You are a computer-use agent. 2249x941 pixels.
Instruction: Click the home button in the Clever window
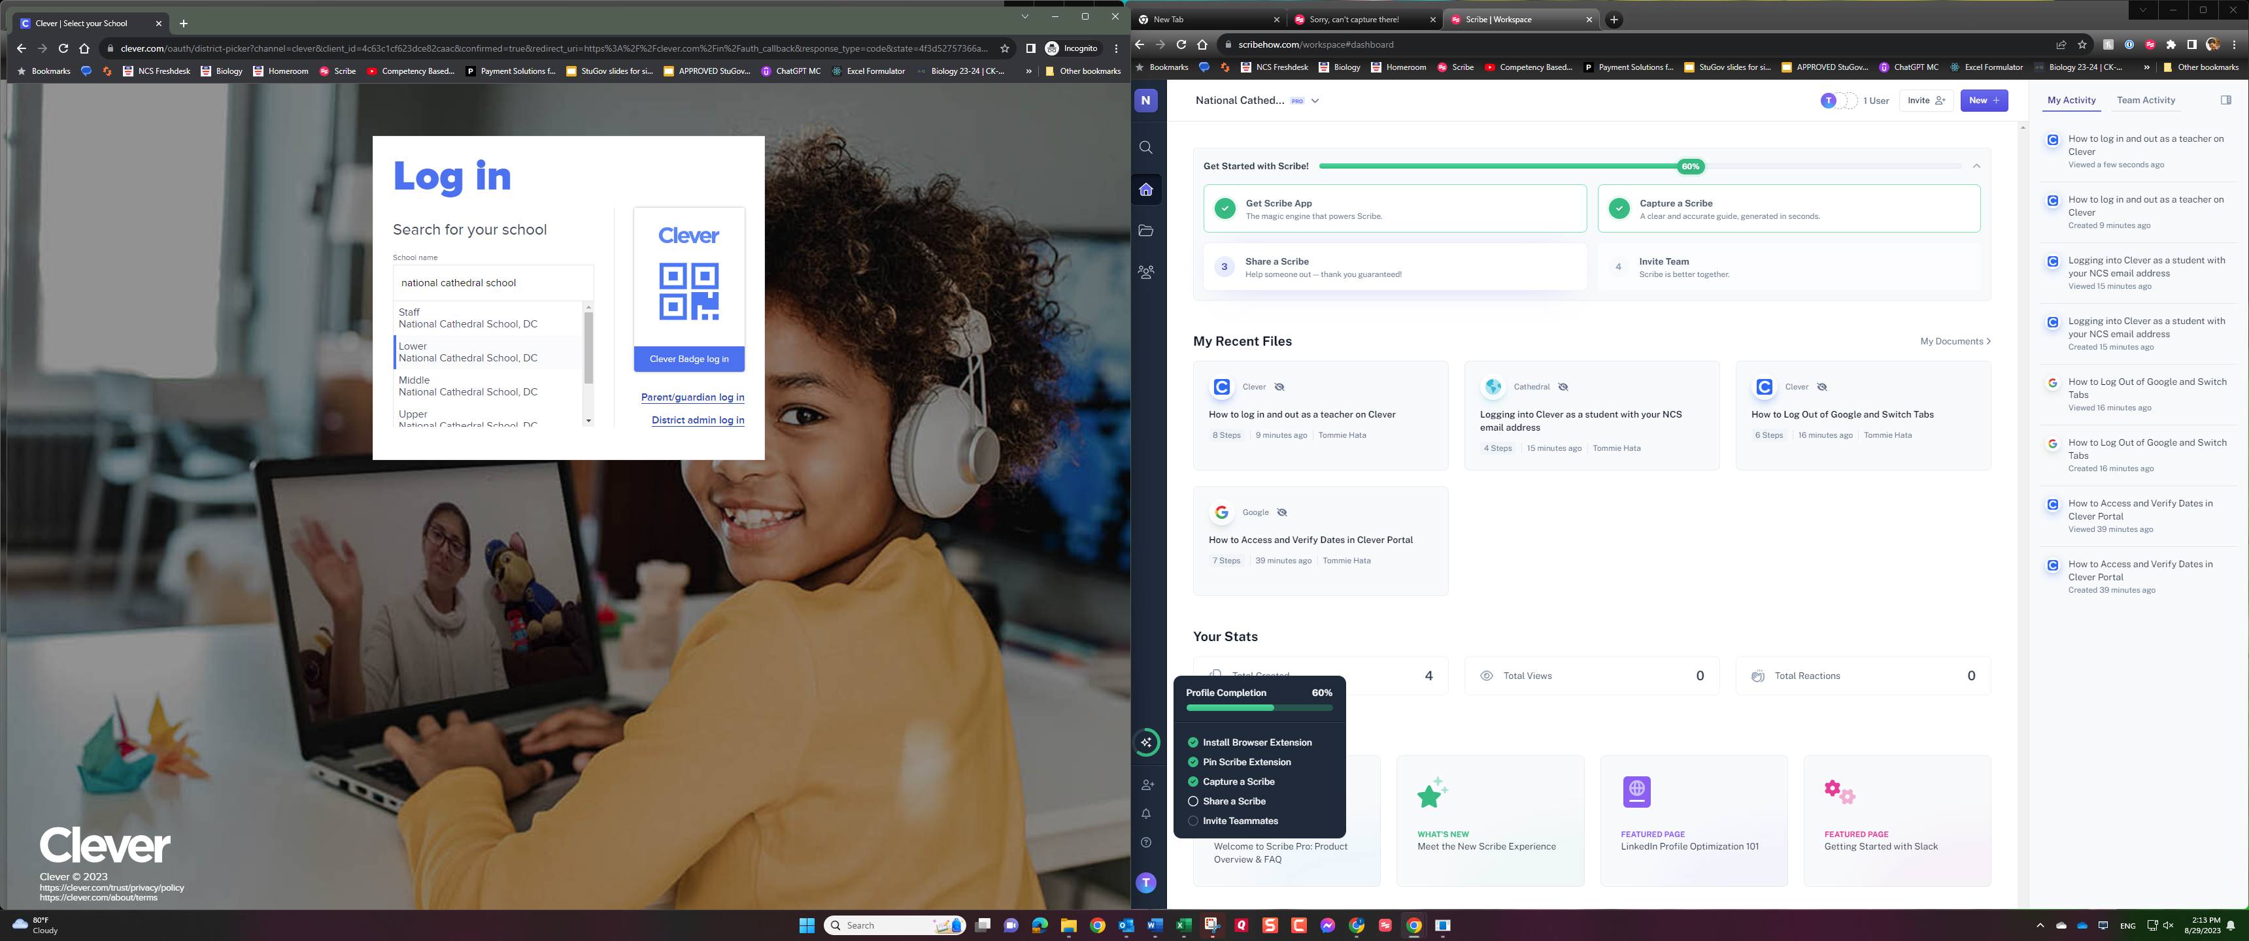84,49
